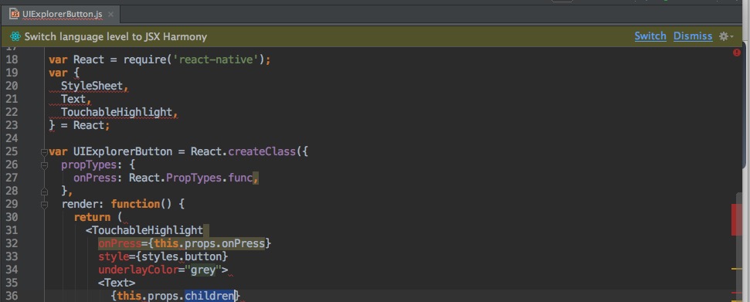Click the JS file icon on the tab
This screenshot has width=750, height=302.
(15, 15)
